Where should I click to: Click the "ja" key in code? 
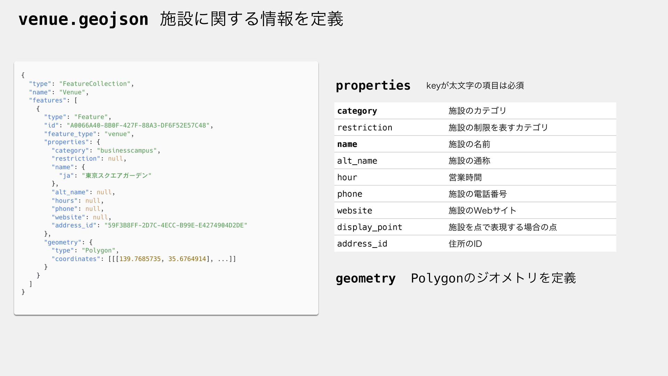click(66, 175)
